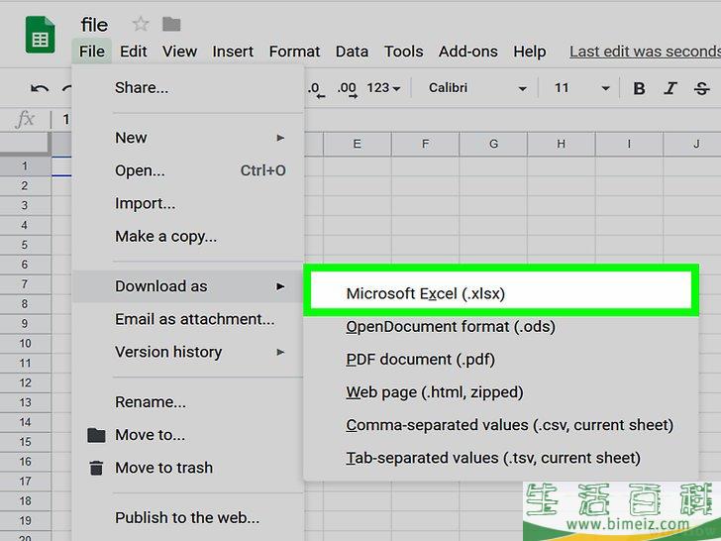Select column E header

(358, 144)
